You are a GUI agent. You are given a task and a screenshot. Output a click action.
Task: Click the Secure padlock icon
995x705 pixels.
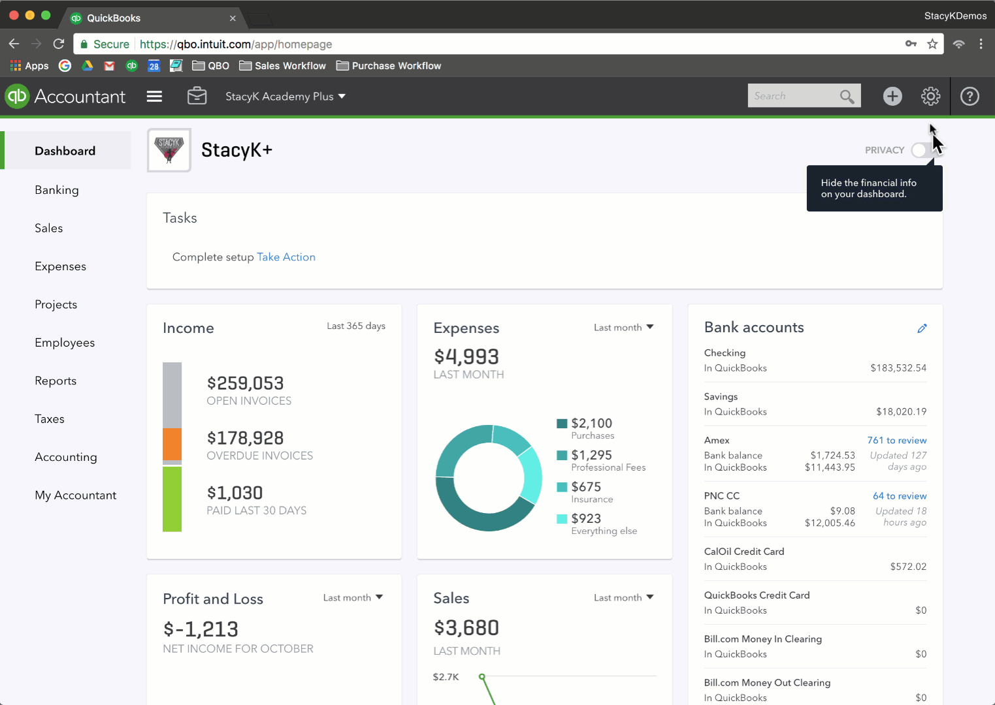[84, 44]
